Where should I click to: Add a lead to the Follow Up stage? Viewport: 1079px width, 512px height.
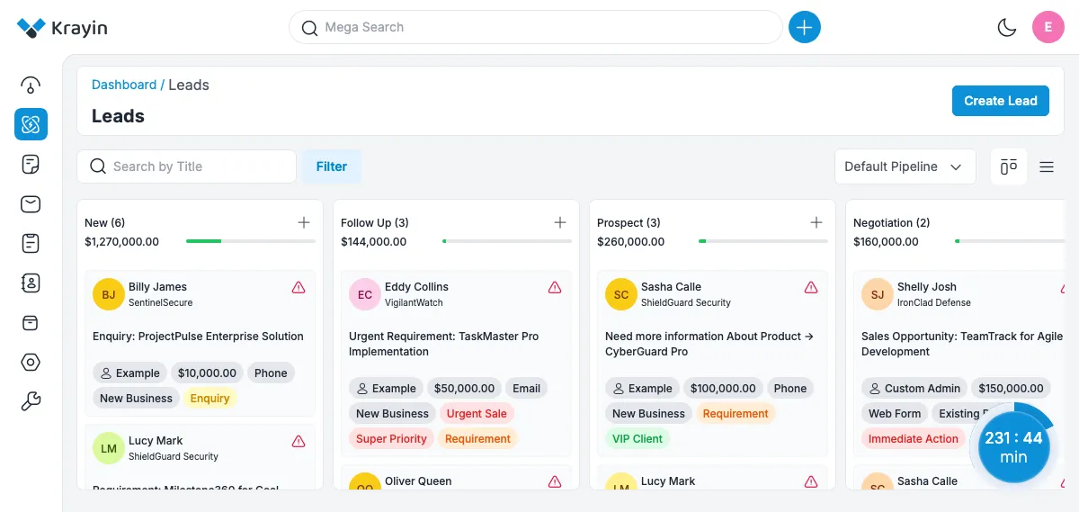[x=560, y=222]
